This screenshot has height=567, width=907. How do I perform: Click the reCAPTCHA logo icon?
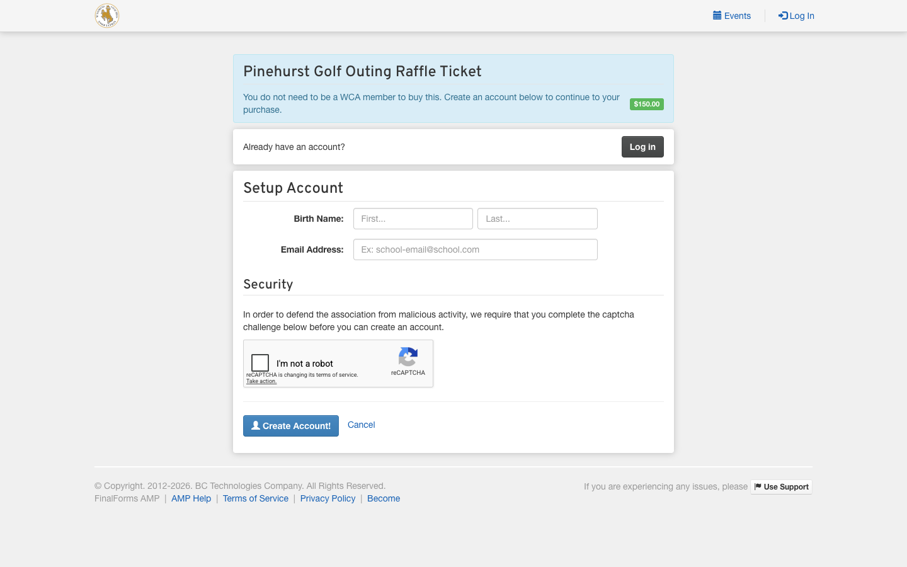(408, 357)
